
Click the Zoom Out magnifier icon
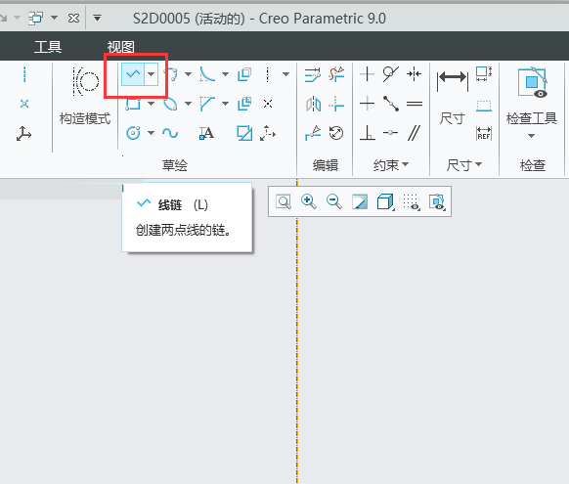pos(333,201)
